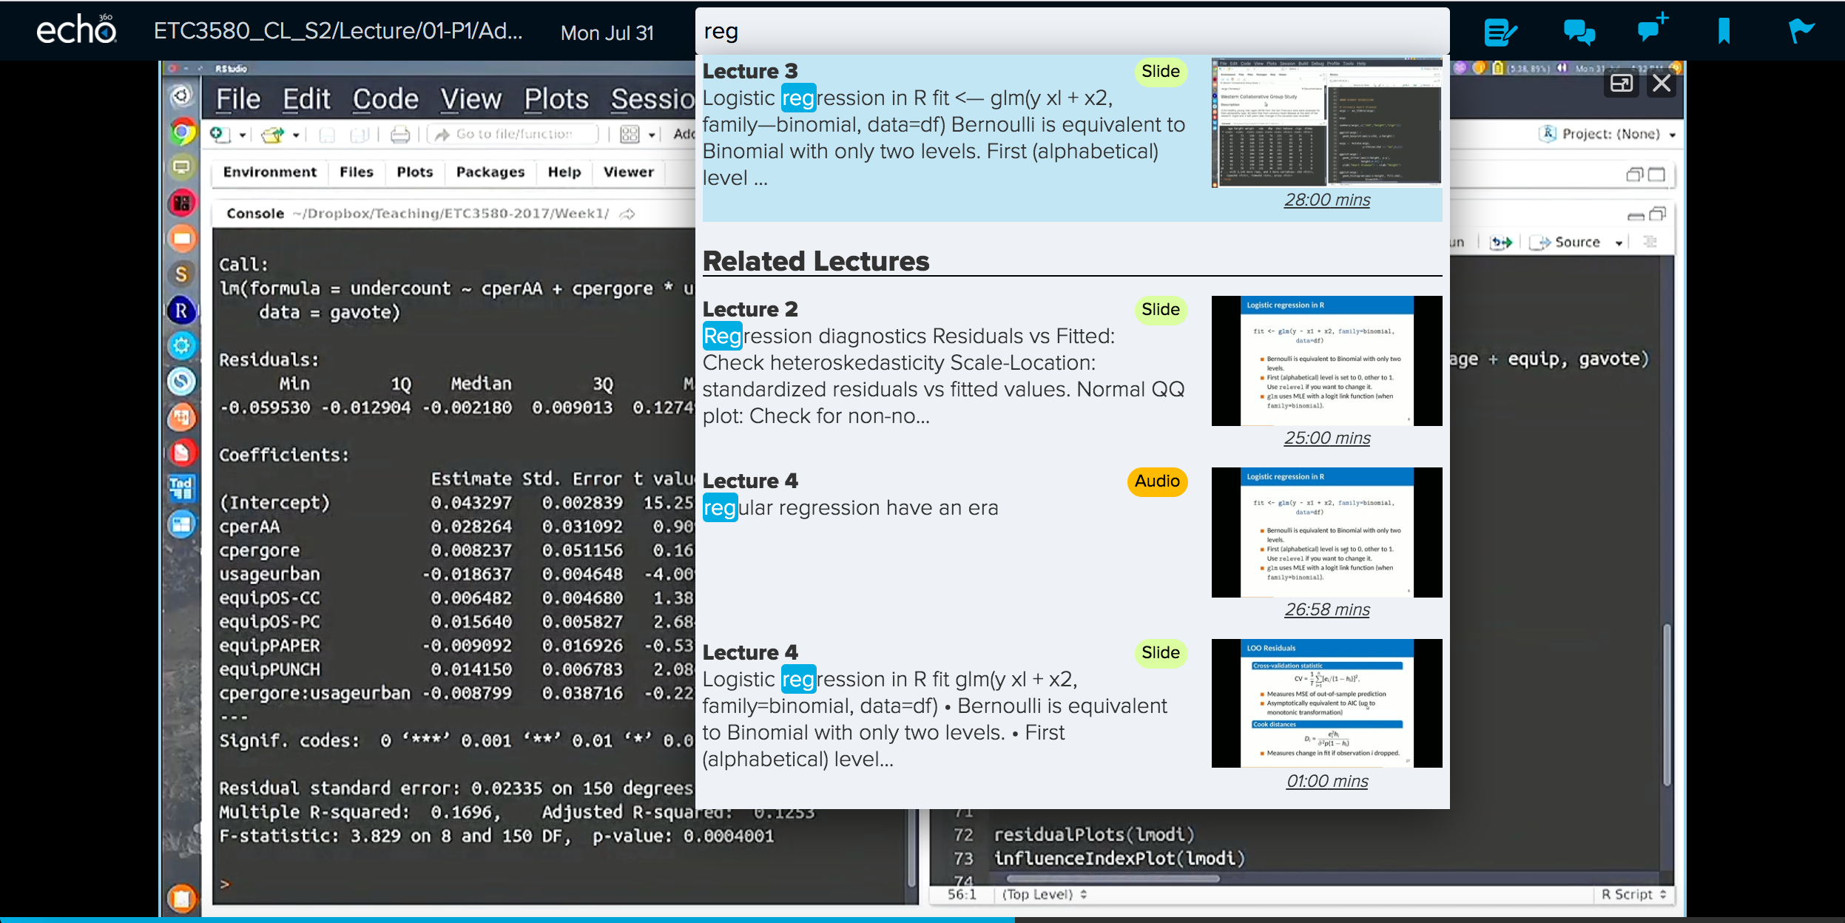Toggle picture-in-picture video layout icon
This screenshot has height=923, width=1845.
(x=1621, y=83)
